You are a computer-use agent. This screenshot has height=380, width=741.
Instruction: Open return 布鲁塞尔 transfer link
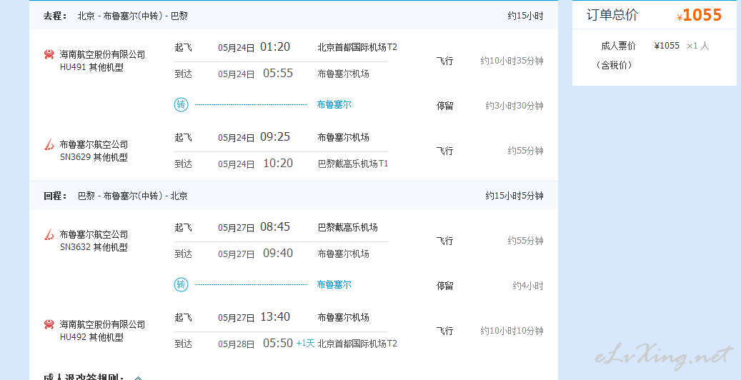click(334, 284)
